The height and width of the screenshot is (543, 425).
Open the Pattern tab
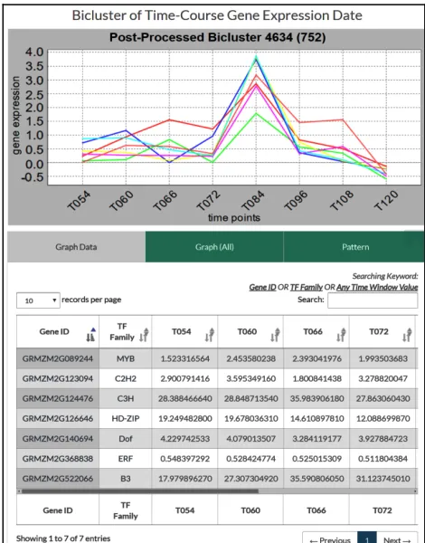(355, 247)
